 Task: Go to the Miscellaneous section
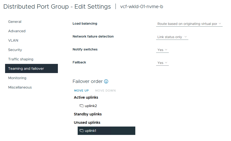pyautogui.click(x=20, y=87)
